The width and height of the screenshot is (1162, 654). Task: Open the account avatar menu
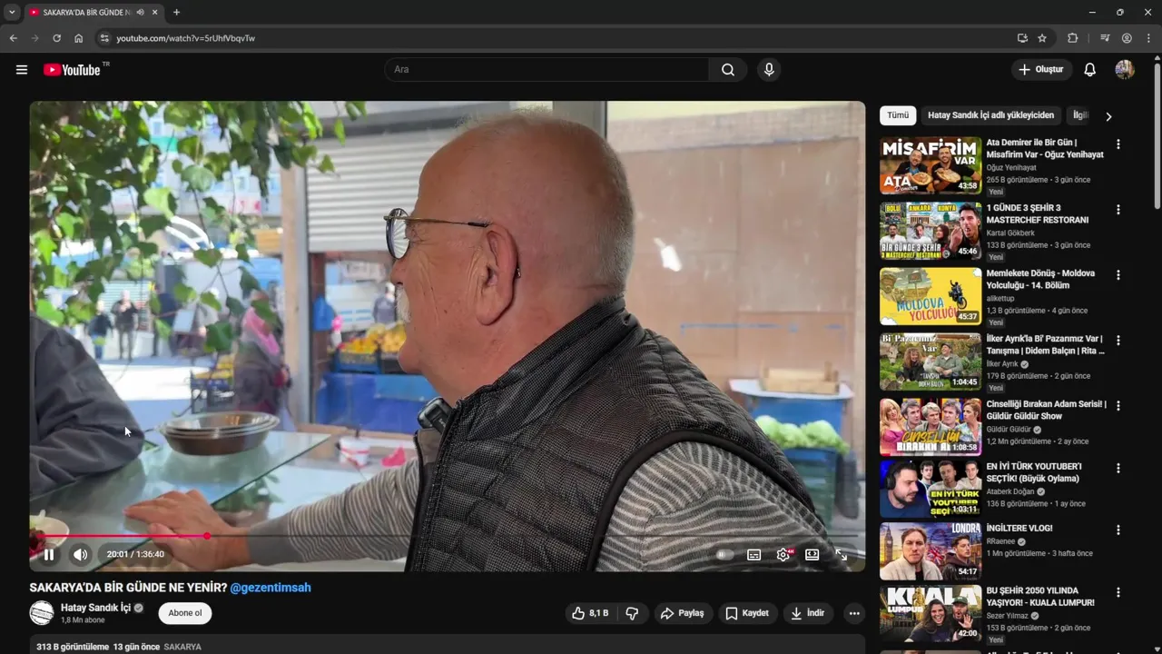coord(1125,70)
